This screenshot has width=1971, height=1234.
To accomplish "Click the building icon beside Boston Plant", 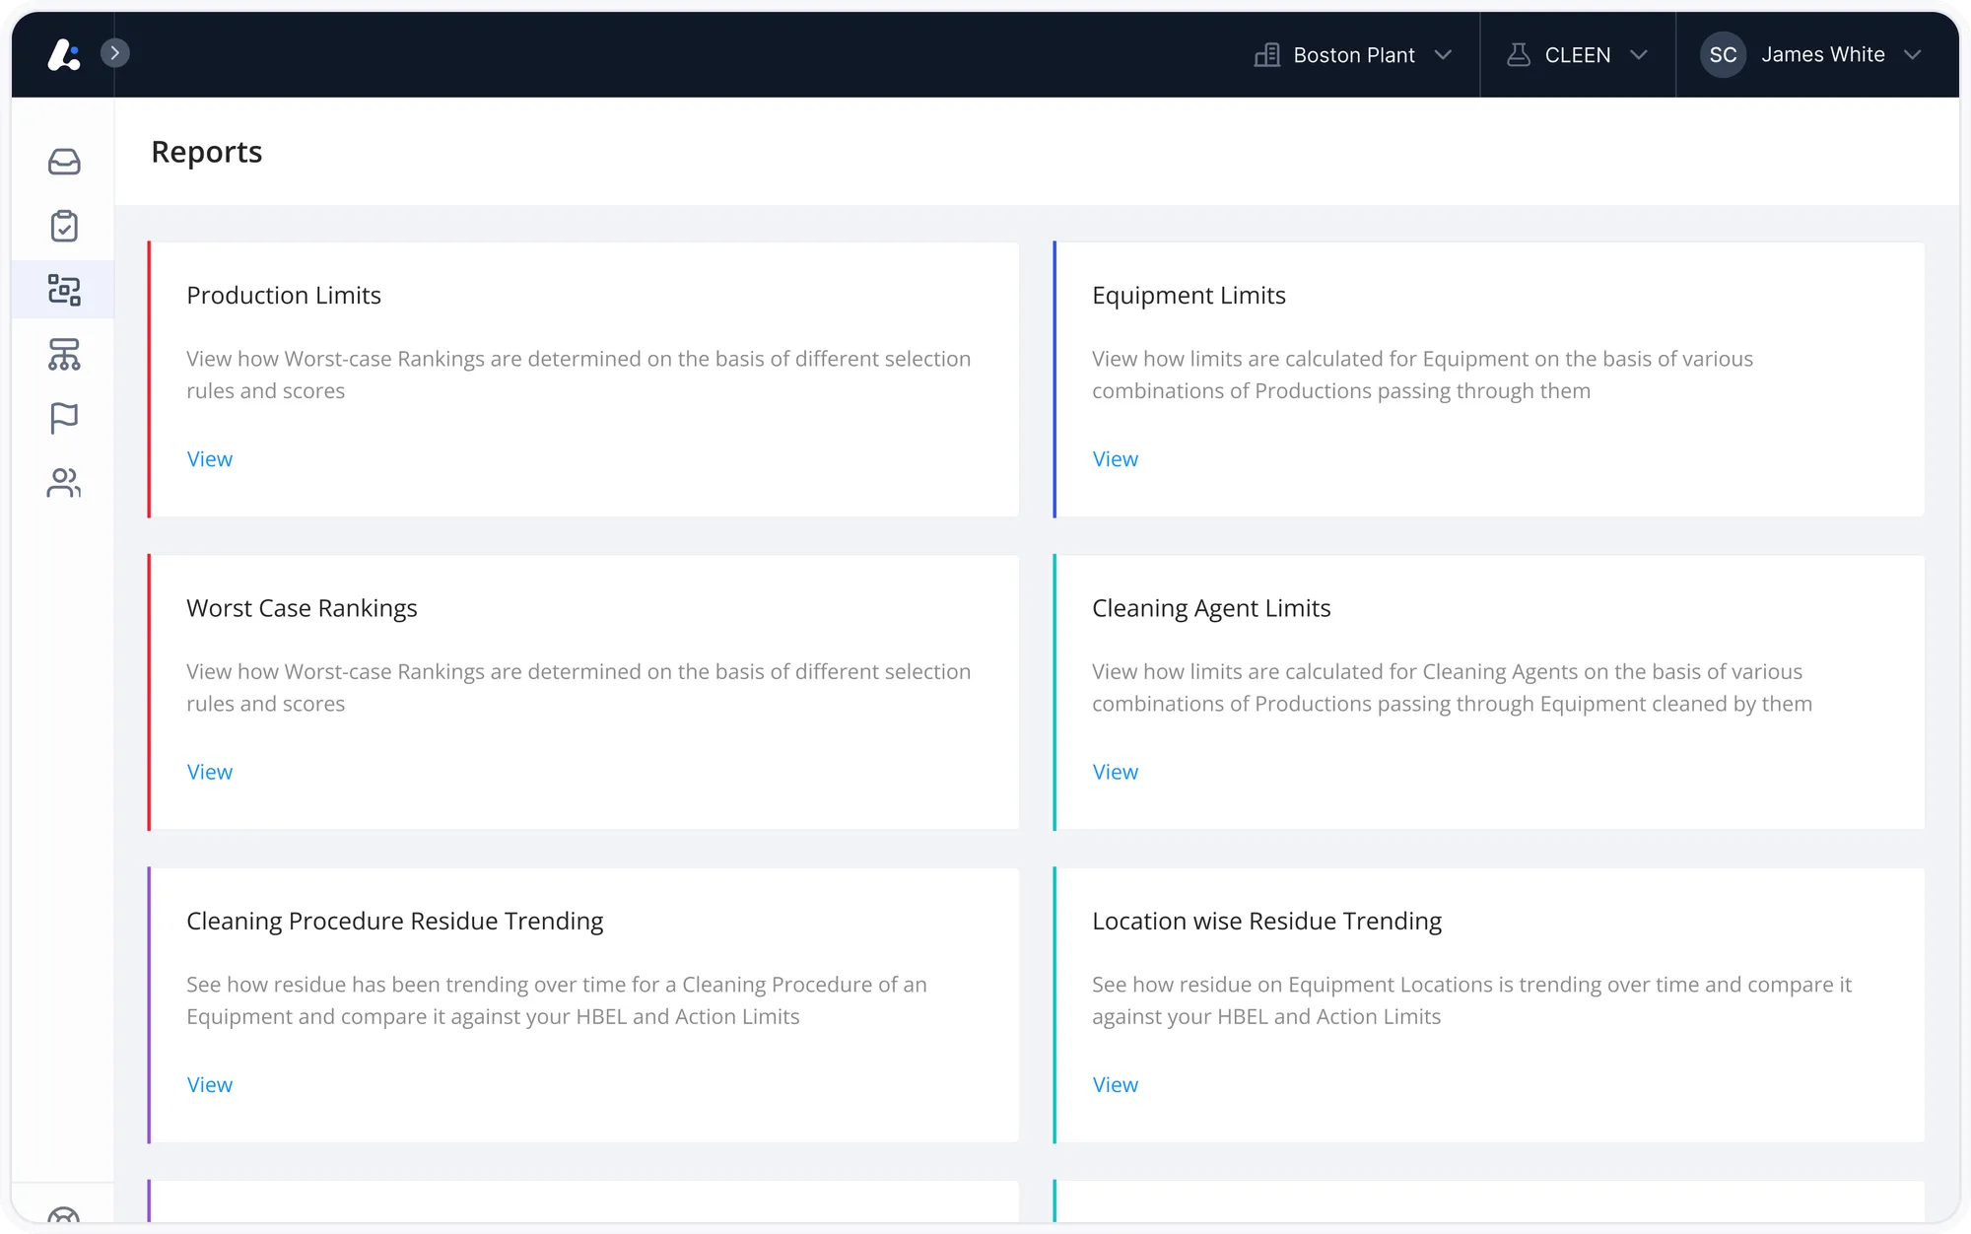I will click(1266, 54).
